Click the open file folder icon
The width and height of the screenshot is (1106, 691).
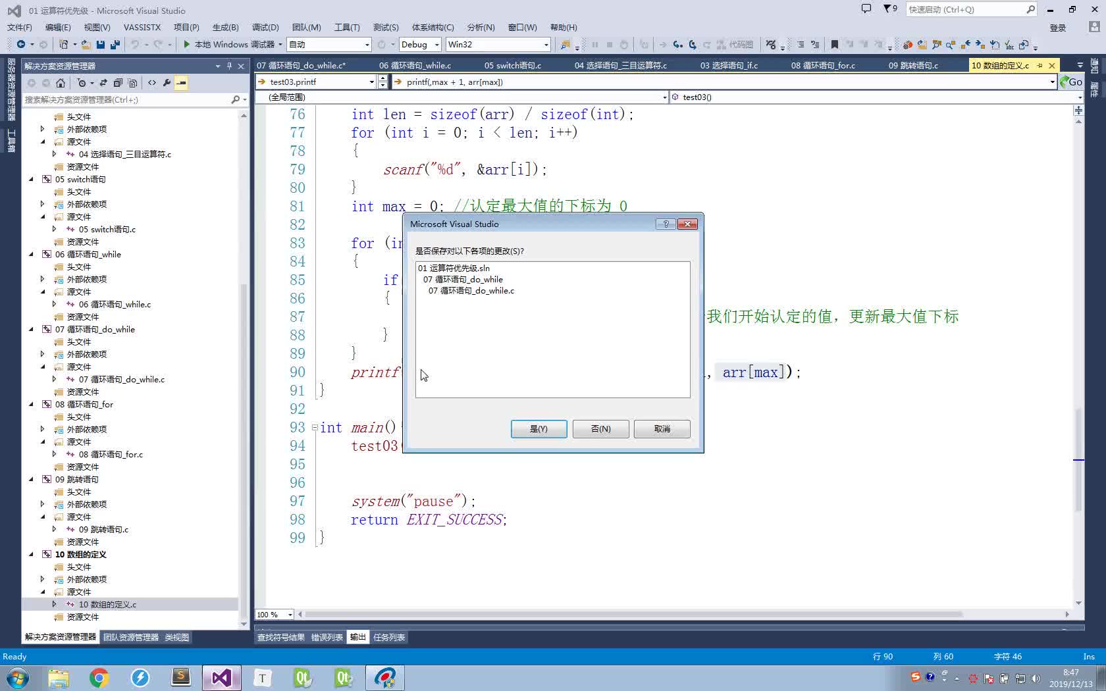click(86, 44)
